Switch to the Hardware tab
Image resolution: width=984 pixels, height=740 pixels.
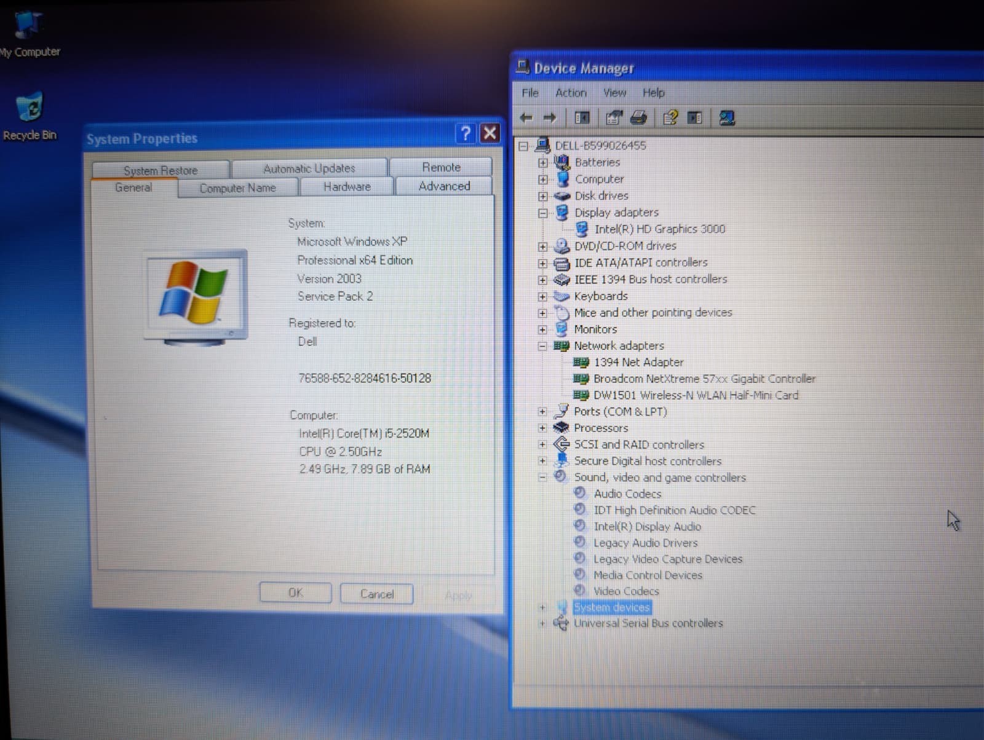(347, 187)
